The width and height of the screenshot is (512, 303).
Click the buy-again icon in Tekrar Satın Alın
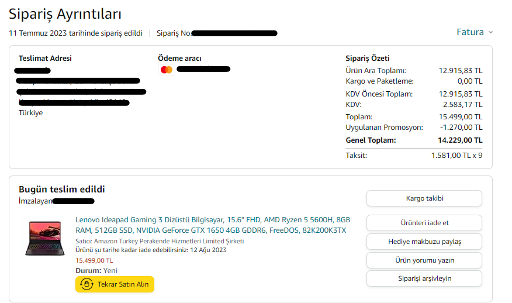click(87, 284)
